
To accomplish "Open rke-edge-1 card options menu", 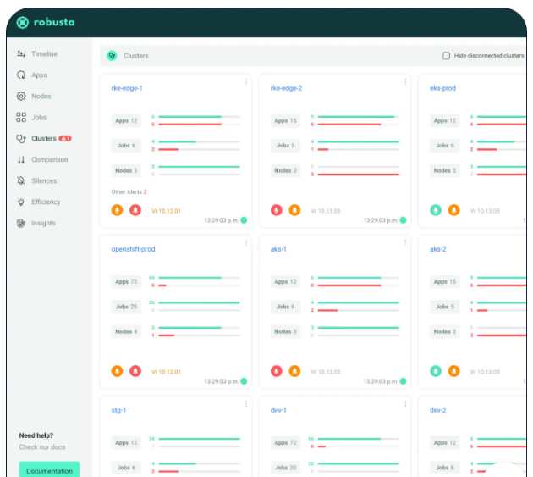I will click(x=246, y=81).
